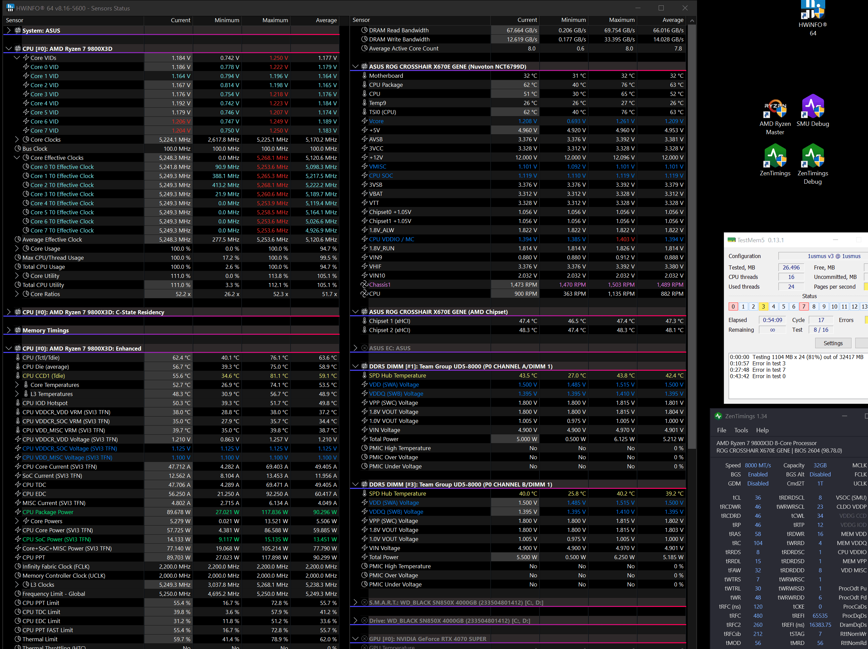Click TestMem5 title bar icon
The height and width of the screenshot is (649, 868).
tap(731, 240)
